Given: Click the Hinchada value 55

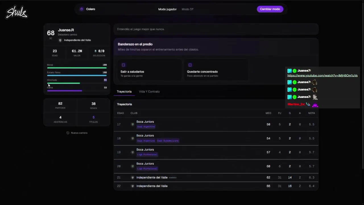Looking at the screenshot, I should [x=105, y=80].
